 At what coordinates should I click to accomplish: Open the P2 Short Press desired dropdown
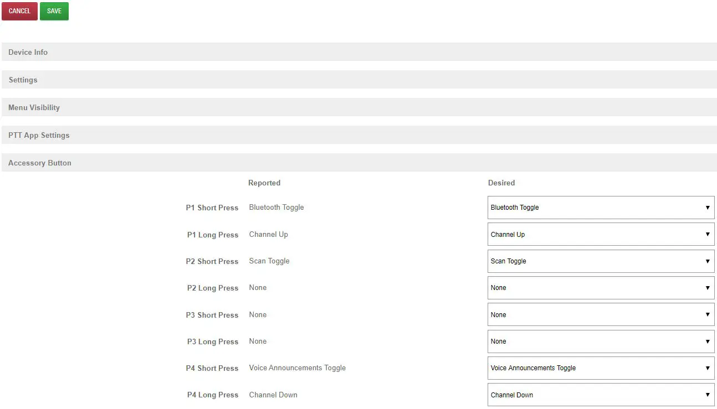point(601,261)
